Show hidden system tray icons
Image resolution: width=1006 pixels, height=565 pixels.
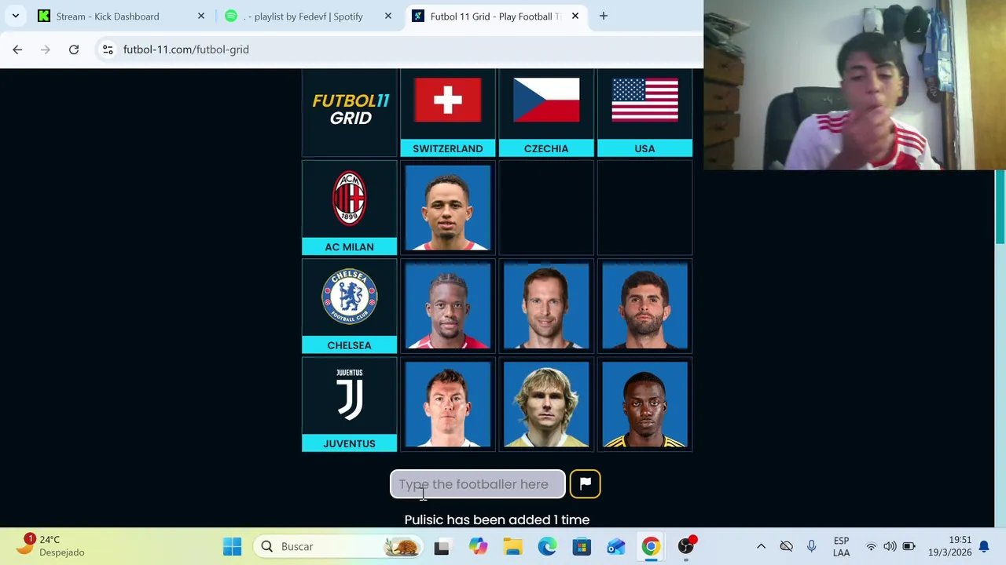(x=761, y=546)
